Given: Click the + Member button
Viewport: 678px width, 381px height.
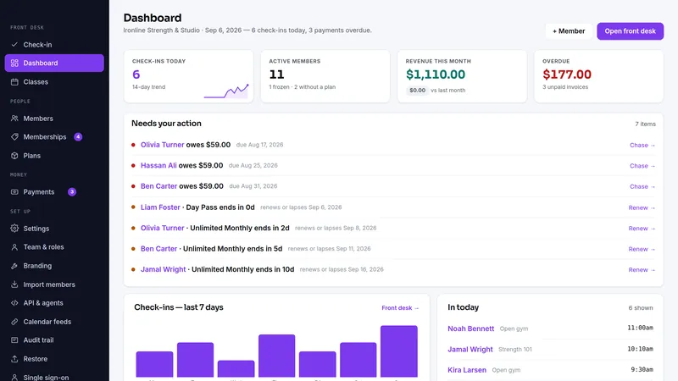Looking at the screenshot, I should coord(569,31).
